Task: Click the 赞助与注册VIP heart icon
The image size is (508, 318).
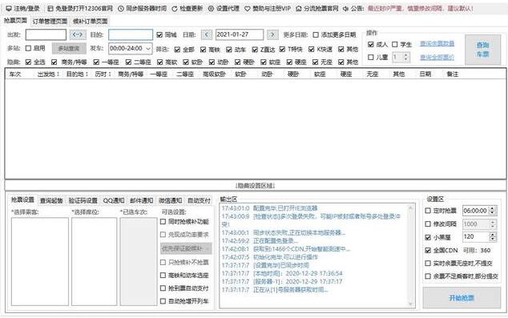Action: tap(248, 9)
